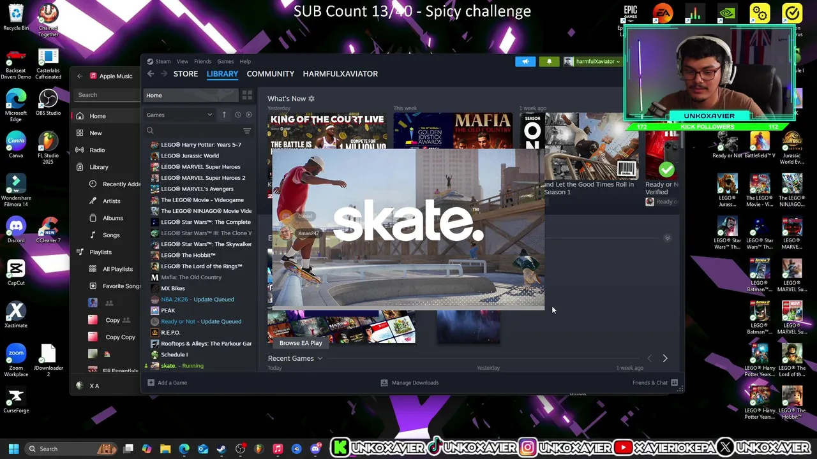Select the Discord desktop shortcut
This screenshot has width=817, height=459.
click(x=16, y=229)
